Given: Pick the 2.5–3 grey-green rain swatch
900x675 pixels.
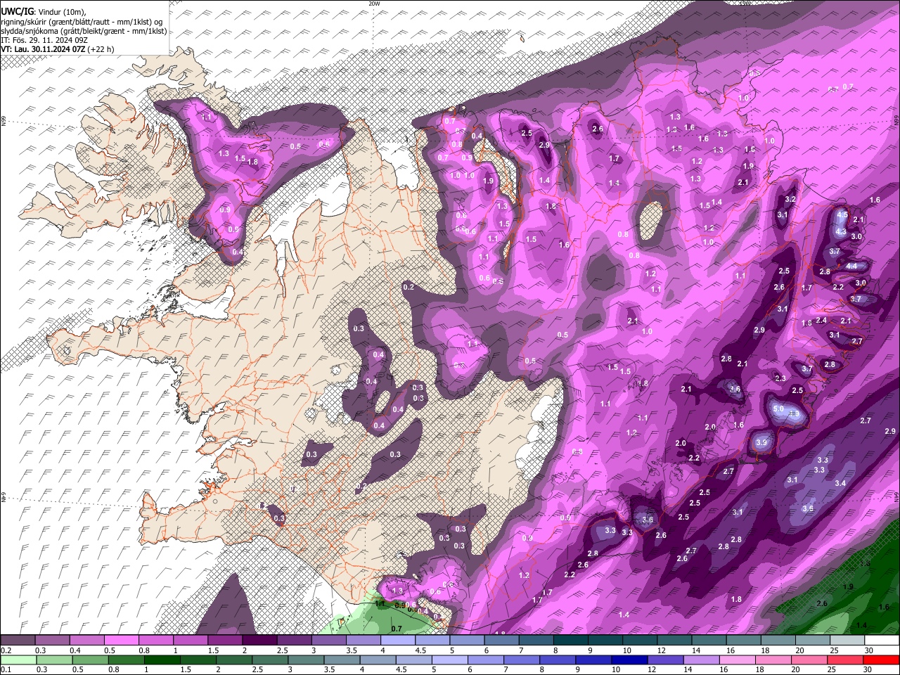Looking at the screenshot, I should (269, 660).
